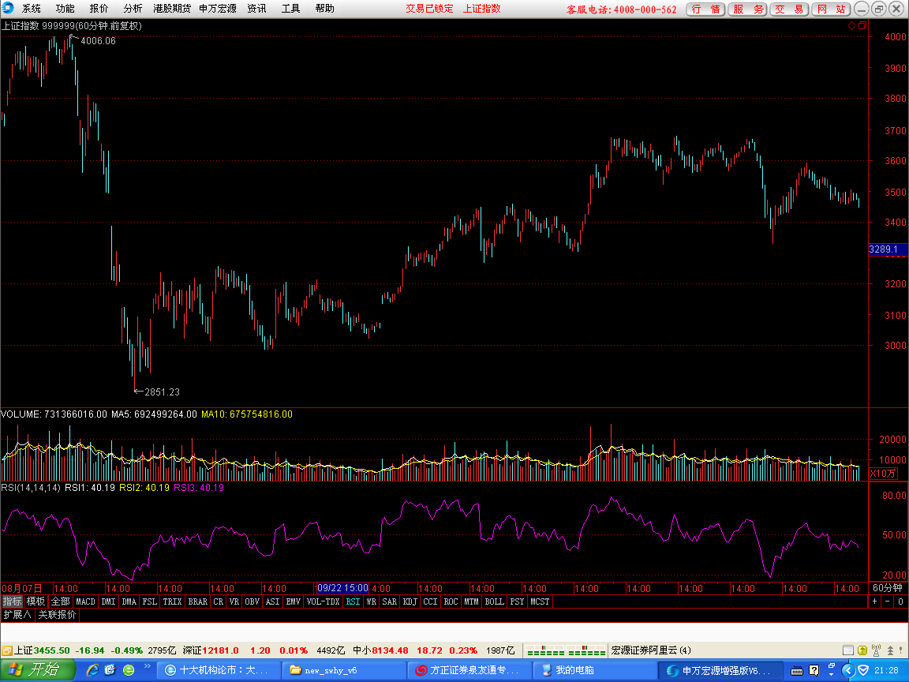Open the 帮助 menu
Image resolution: width=909 pixels, height=682 pixels.
pyautogui.click(x=324, y=9)
